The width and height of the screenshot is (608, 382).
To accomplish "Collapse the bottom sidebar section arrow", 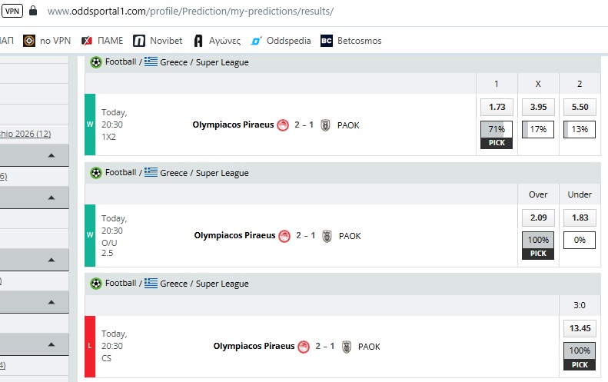I will [x=51, y=344].
